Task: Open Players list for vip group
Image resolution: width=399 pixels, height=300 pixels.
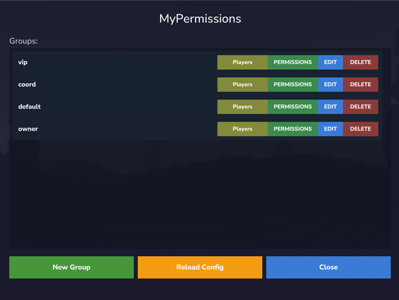Action: (242, 62)
